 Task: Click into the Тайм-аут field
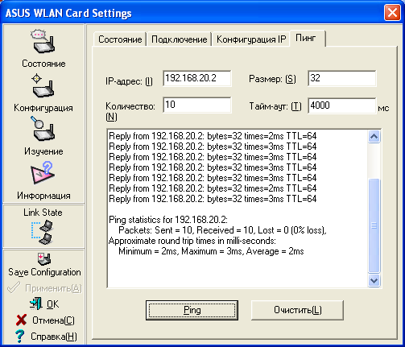[342, 105]
